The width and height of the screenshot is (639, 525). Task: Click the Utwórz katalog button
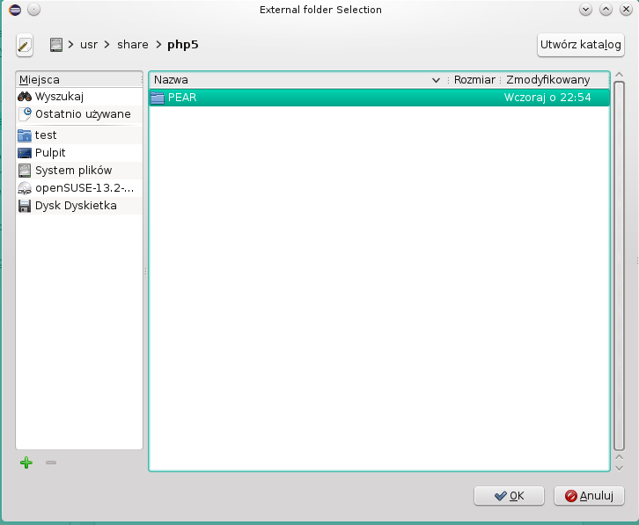coord(580,44)
